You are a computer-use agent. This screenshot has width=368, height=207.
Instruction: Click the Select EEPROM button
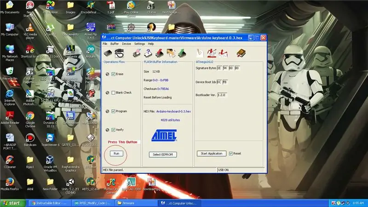pyautogui.click(x=163, y=155)
